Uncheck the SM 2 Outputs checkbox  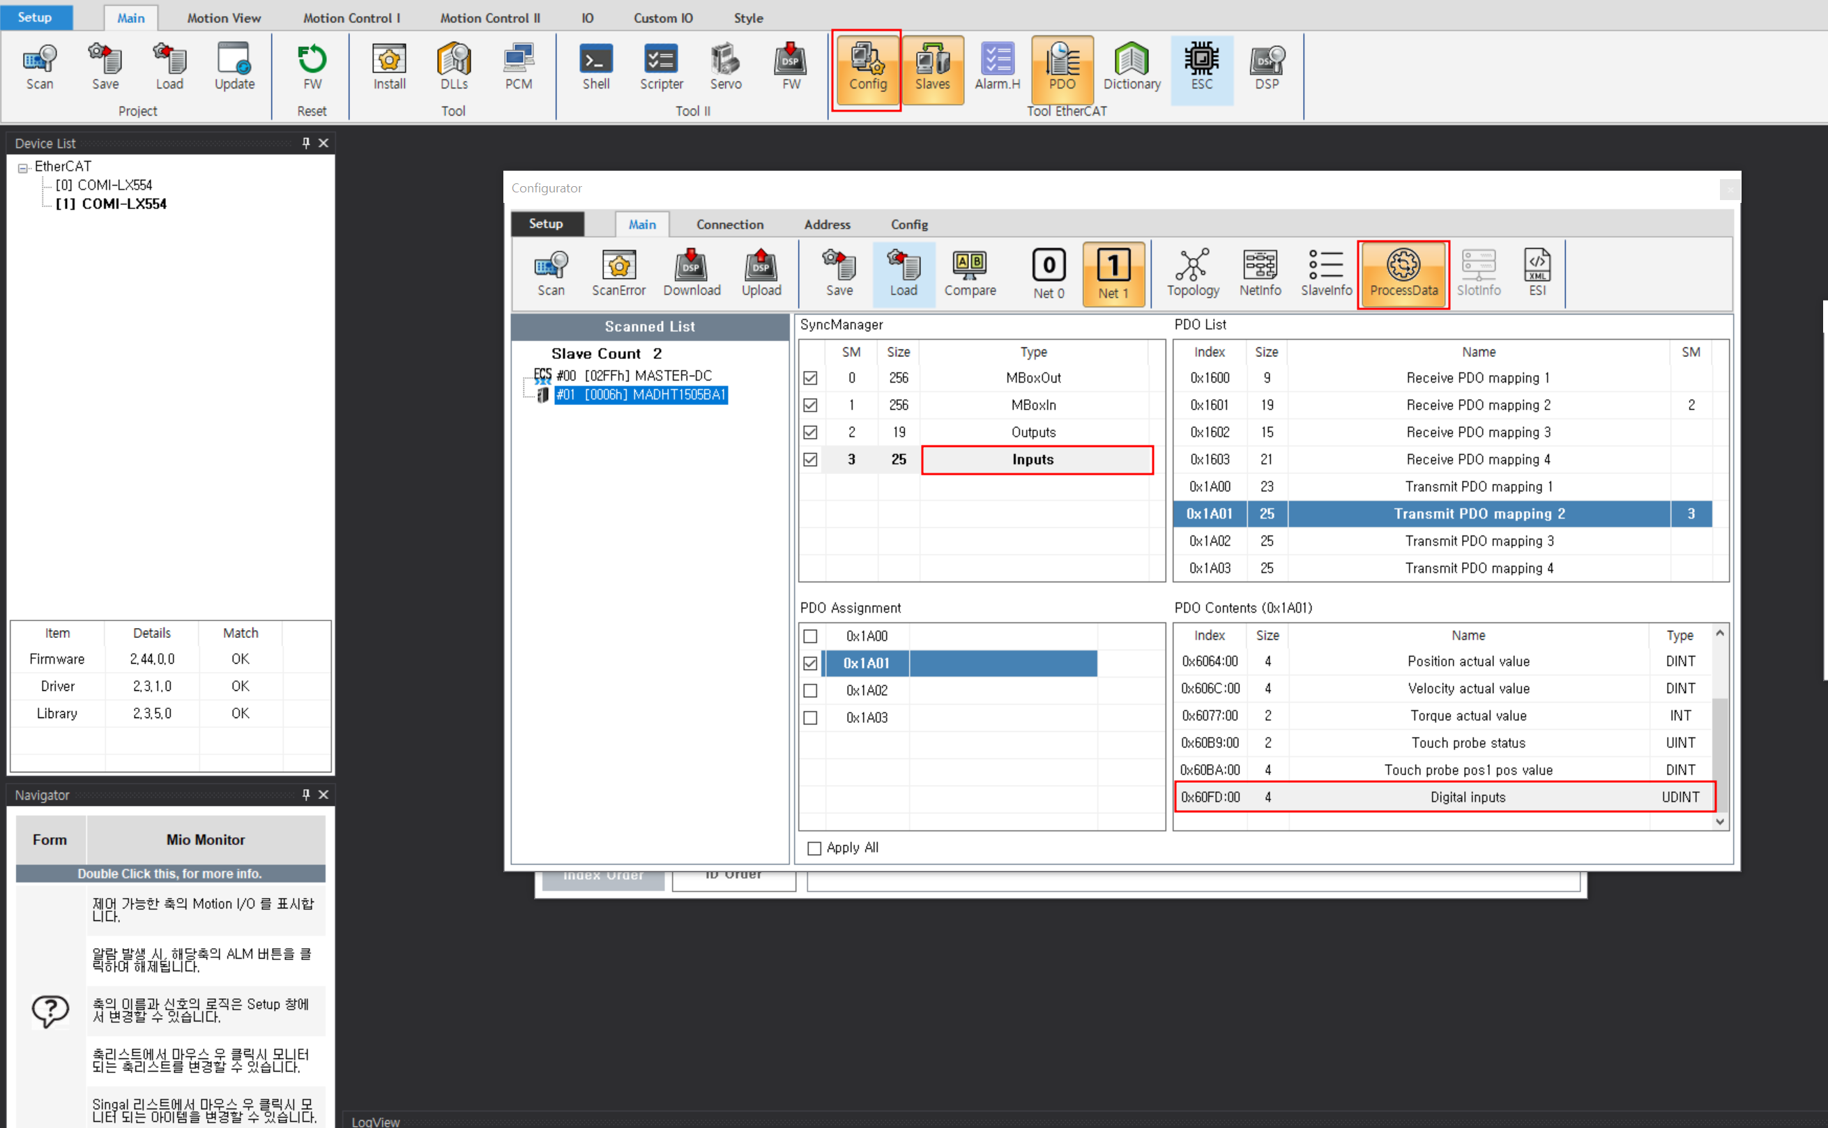pos(810,433)
